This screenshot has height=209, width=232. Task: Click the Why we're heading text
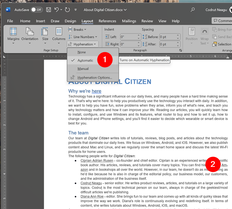pos(79,91)
